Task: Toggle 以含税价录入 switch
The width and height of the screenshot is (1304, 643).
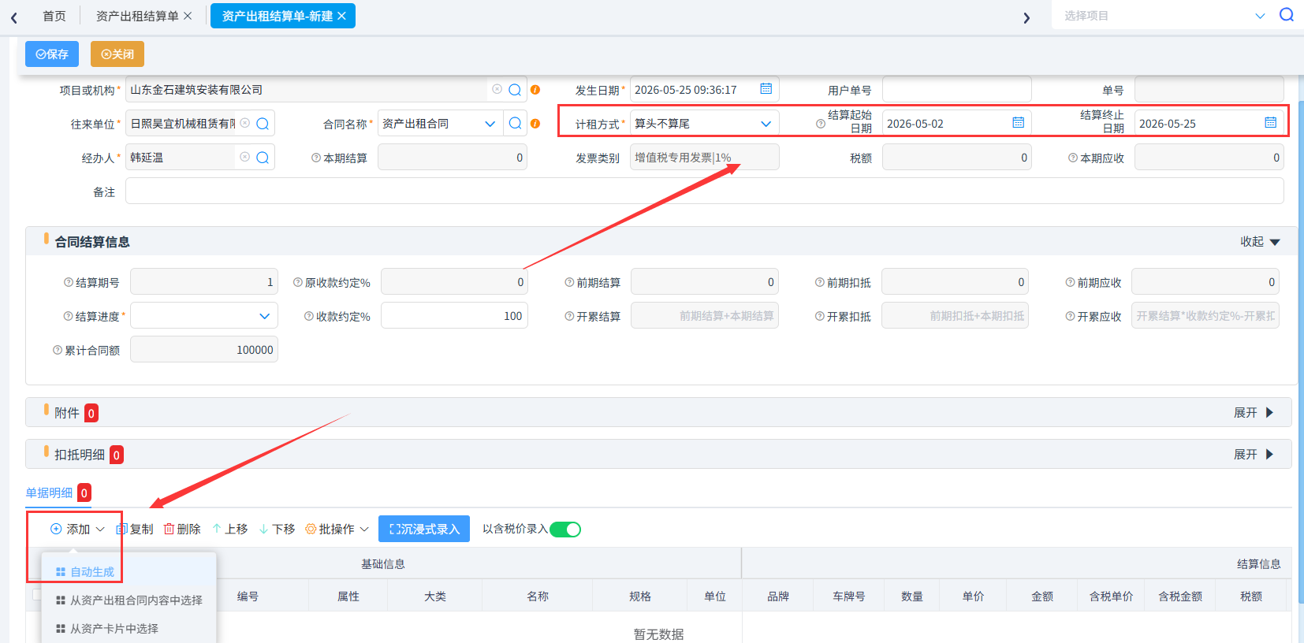Action: (565, 530)
